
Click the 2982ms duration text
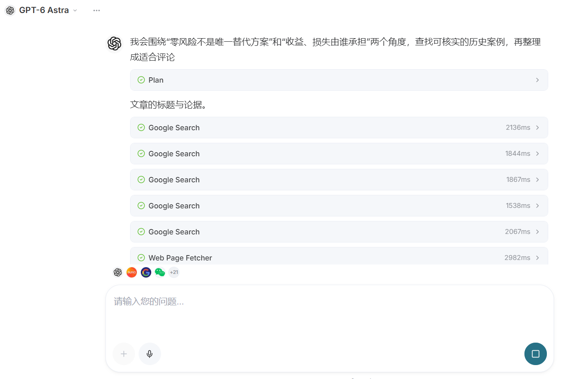pos(517,258)
